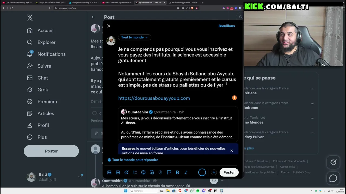Click the Grok enhance icon in composer
The height and width of the screenshot is (194, 346).
(126, 172)
